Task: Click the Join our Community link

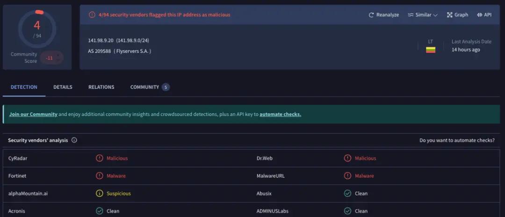Action: click(33, 115)
